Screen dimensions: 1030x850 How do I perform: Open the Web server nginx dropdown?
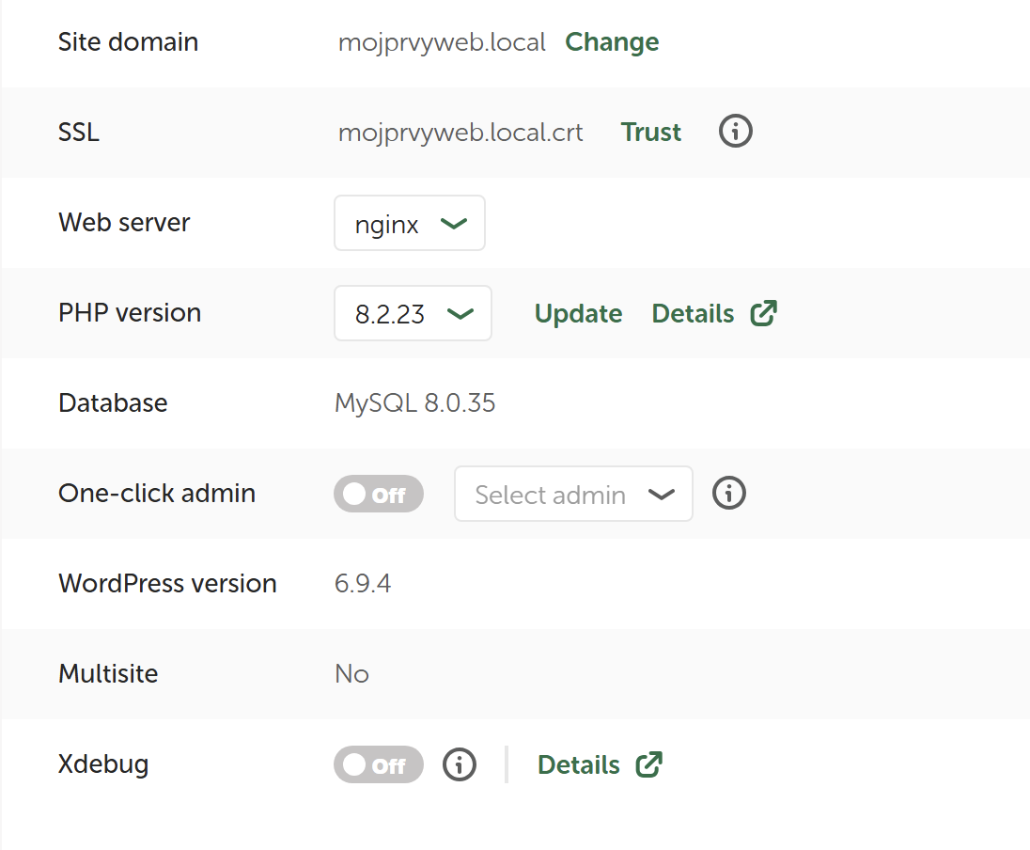coord(409,223)
